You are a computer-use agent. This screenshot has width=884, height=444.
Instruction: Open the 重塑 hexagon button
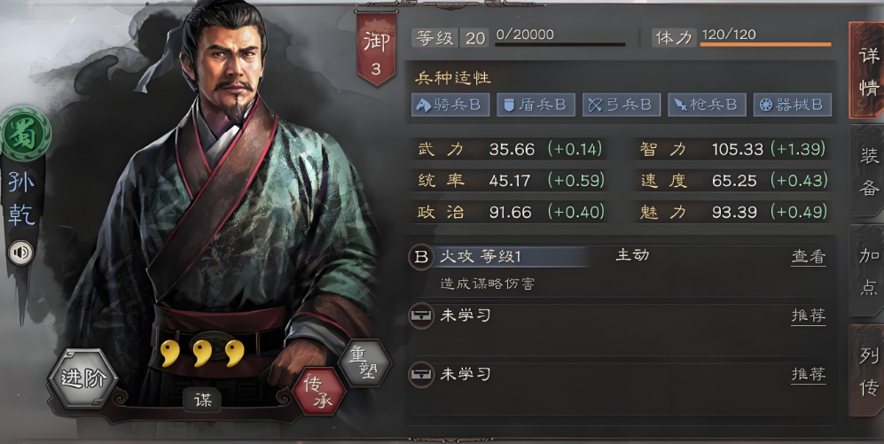pyautogui.click(x=364, y=362)
